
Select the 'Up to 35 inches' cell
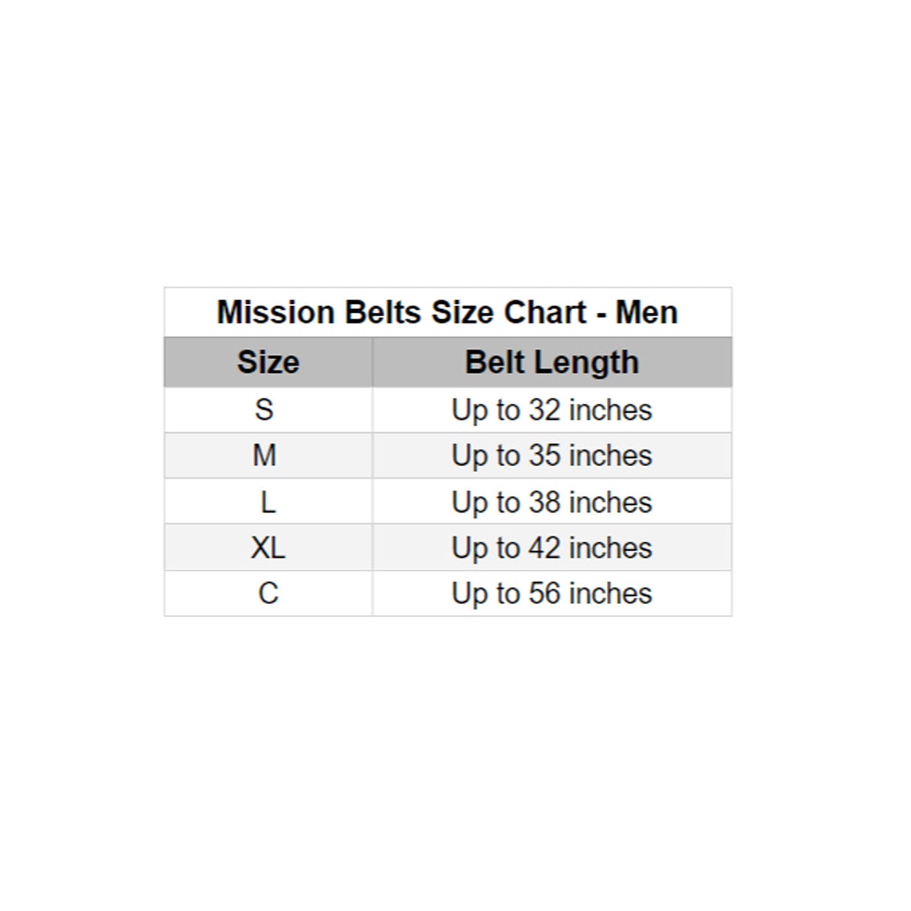(552, 456)
